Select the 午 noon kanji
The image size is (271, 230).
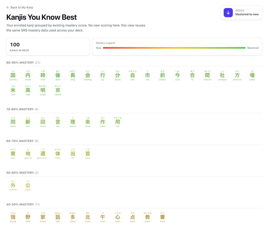pyautogui.click(x=103, y=217)
